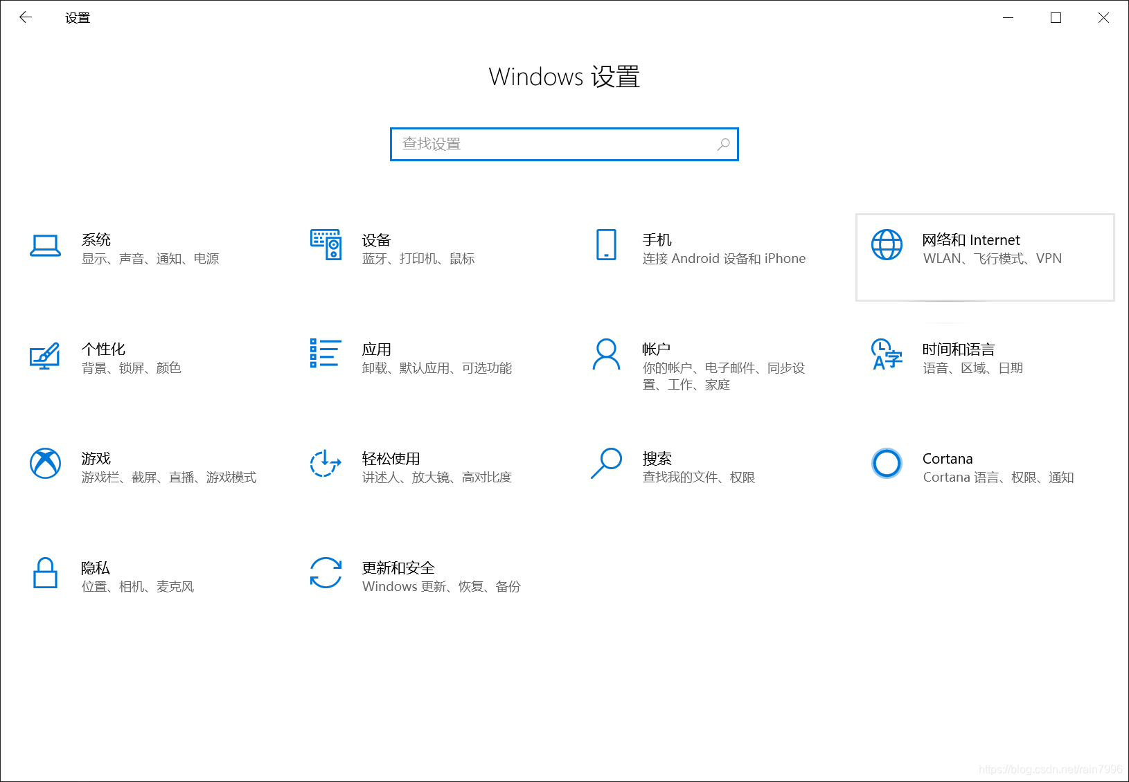Open the 网络和 Internet globe icon
The height and width of the screenshot is (782, 1129).
887,245
